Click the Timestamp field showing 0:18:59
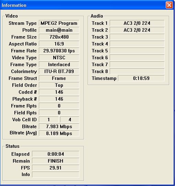 pyautogui.click(x=141, y=78)
